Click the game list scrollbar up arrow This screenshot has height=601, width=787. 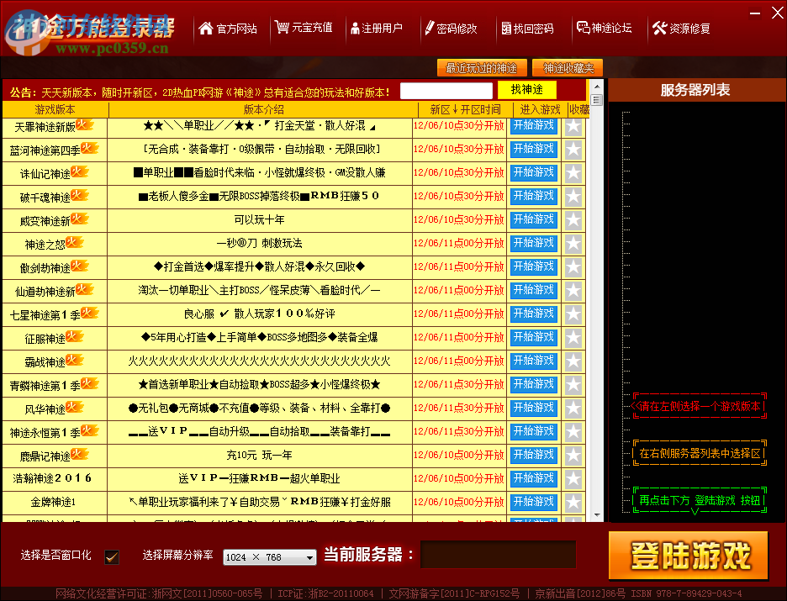point(596,85)
